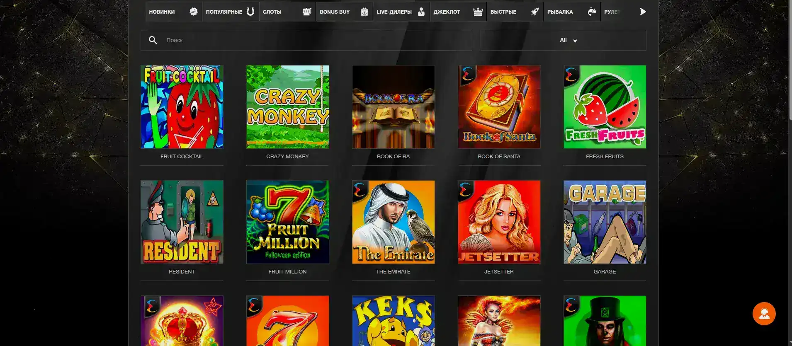The height and width of the screenshot is (346, 792).
Task: Open the Fresh Fruits title link
Action: [x=604, y=156]
